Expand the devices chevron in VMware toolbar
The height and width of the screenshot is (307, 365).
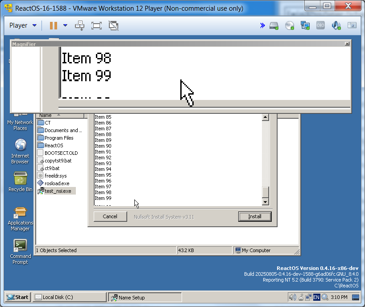tap(262, 25)
